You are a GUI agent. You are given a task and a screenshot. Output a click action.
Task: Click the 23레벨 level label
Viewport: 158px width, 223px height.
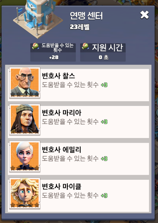(79, 27)
